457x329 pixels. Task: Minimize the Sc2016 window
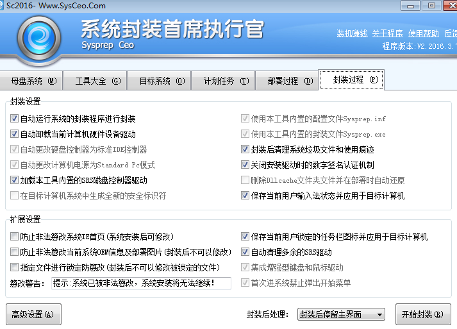tap(410, 6)
